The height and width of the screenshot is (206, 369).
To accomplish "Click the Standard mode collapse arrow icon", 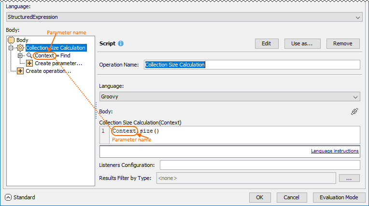I will pos(8,197).
